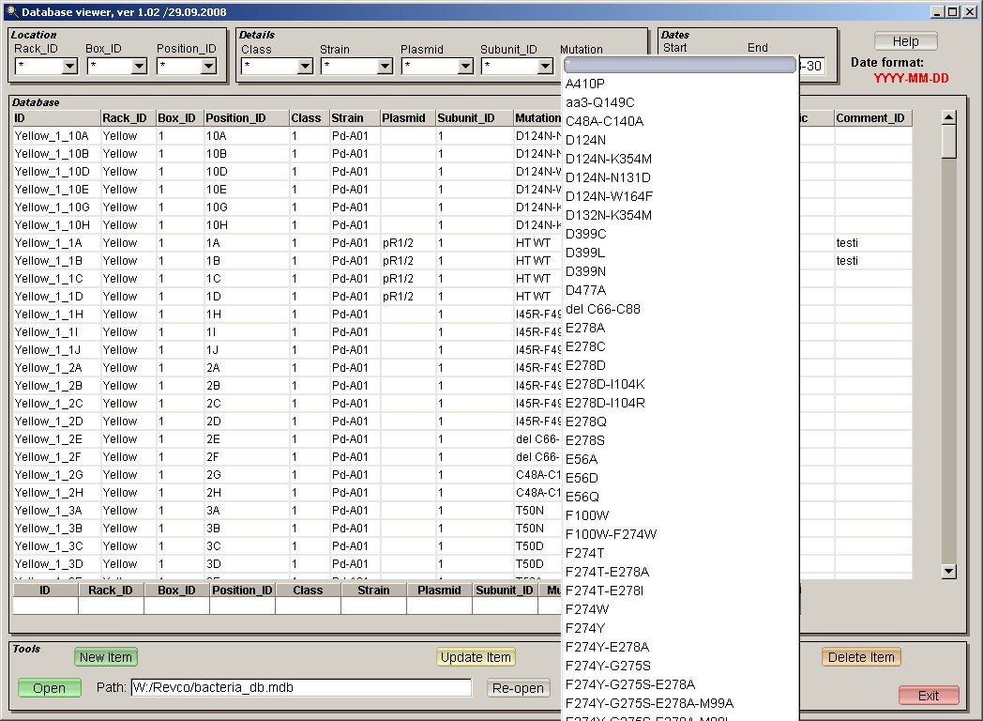Open the Class filter dropdown
Image resolution: width=983 pixels, height=721 pixels.
pos(305,66)
